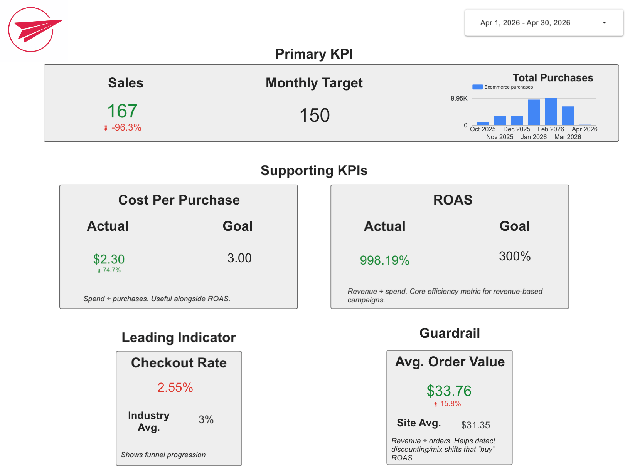Select the Supporting KPIs heading
This screenshot has height=473, width=630.
(x=314, y=171)
